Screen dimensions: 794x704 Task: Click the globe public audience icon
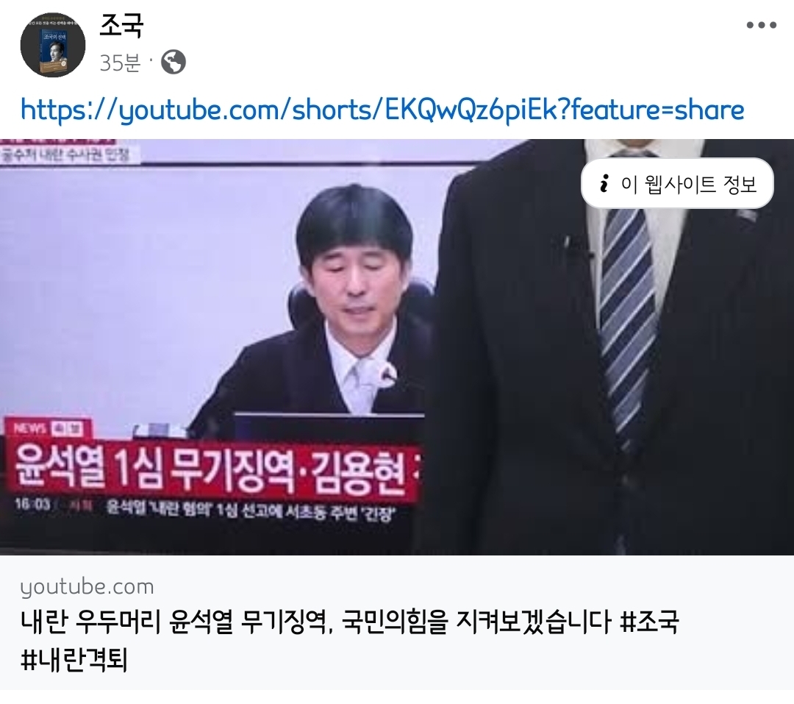tap(174, 63)
